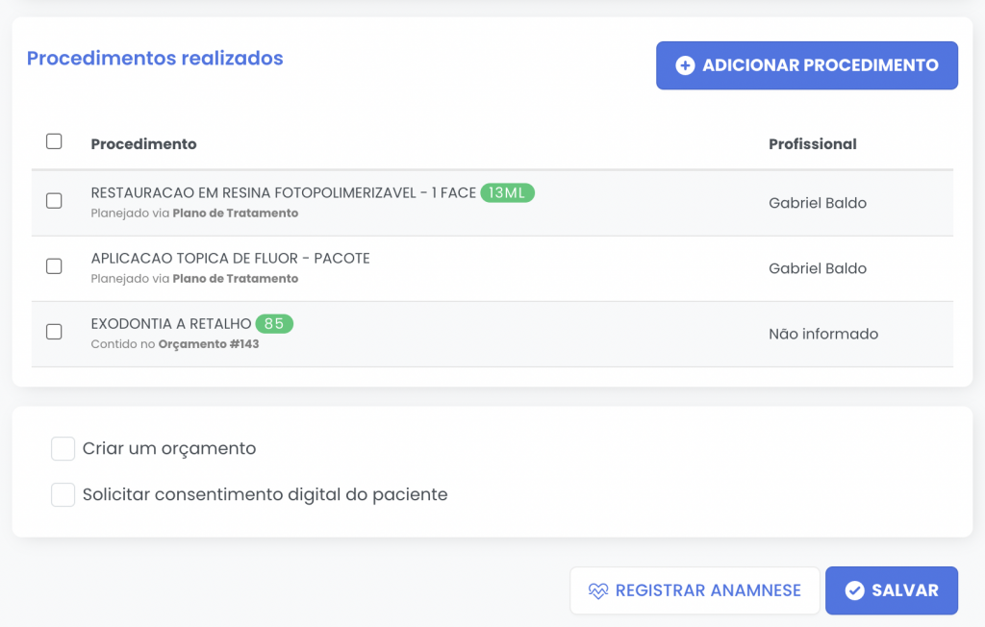Click the green 13ML badge

pyautogui.click(x=507, y=193)
